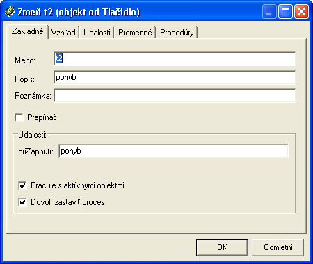Uncheck Pracuje s aktívnymi objektmi

click(22, 185)
